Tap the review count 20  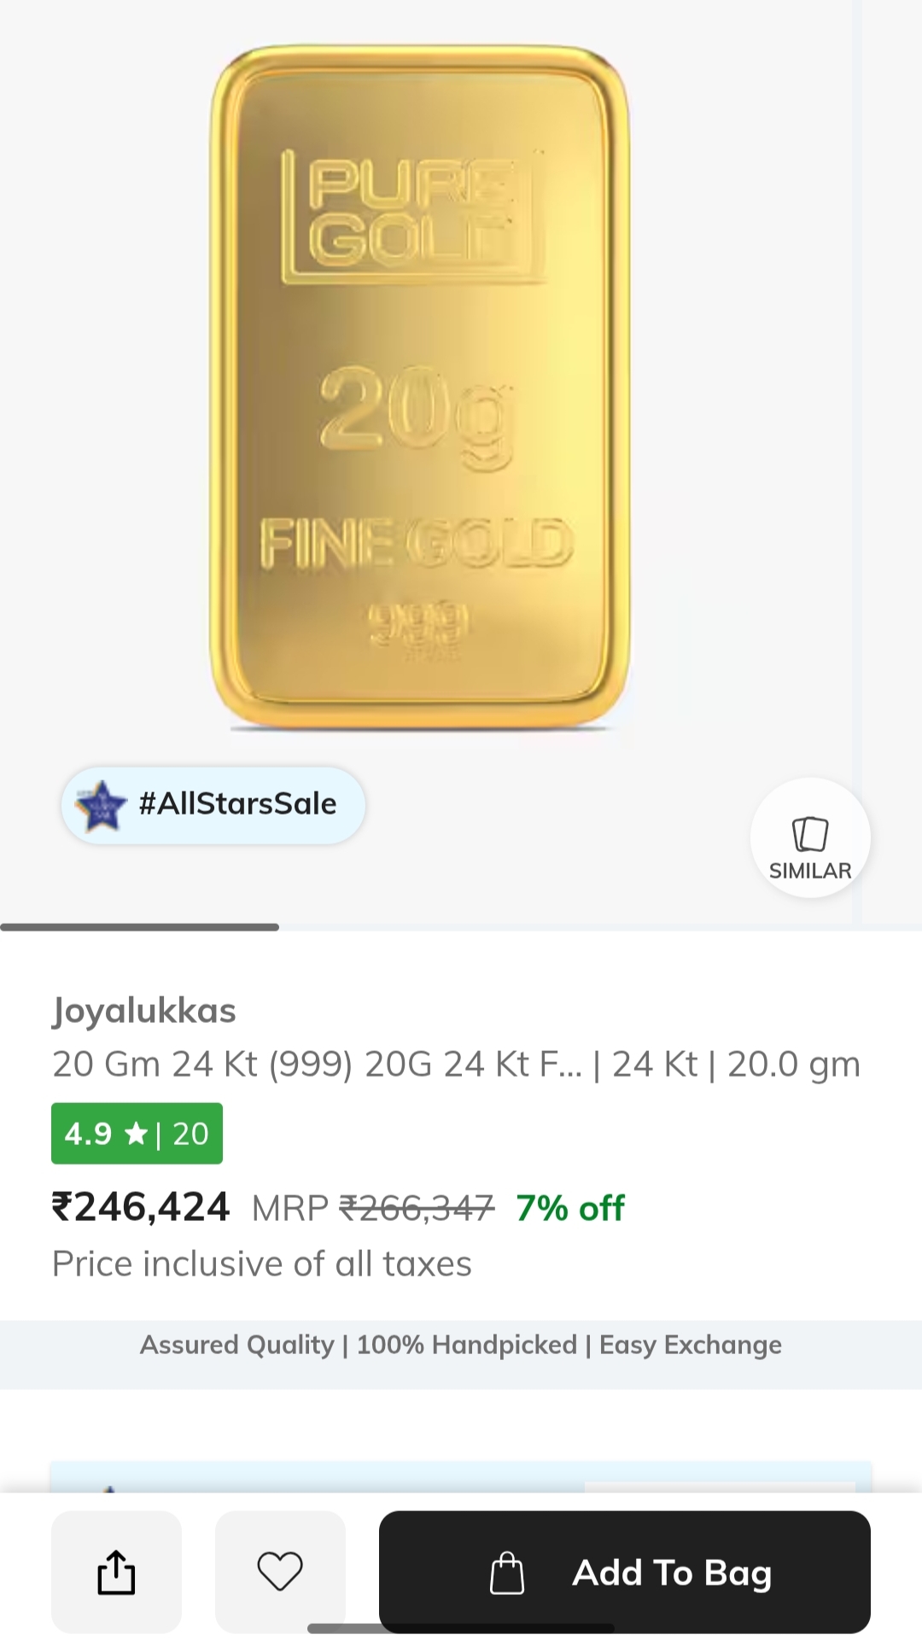coord(190,1134)
